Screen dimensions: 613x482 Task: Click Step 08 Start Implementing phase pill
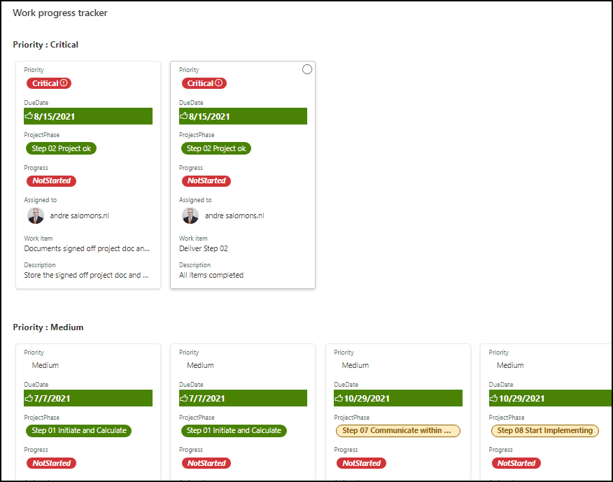point(545,430)
